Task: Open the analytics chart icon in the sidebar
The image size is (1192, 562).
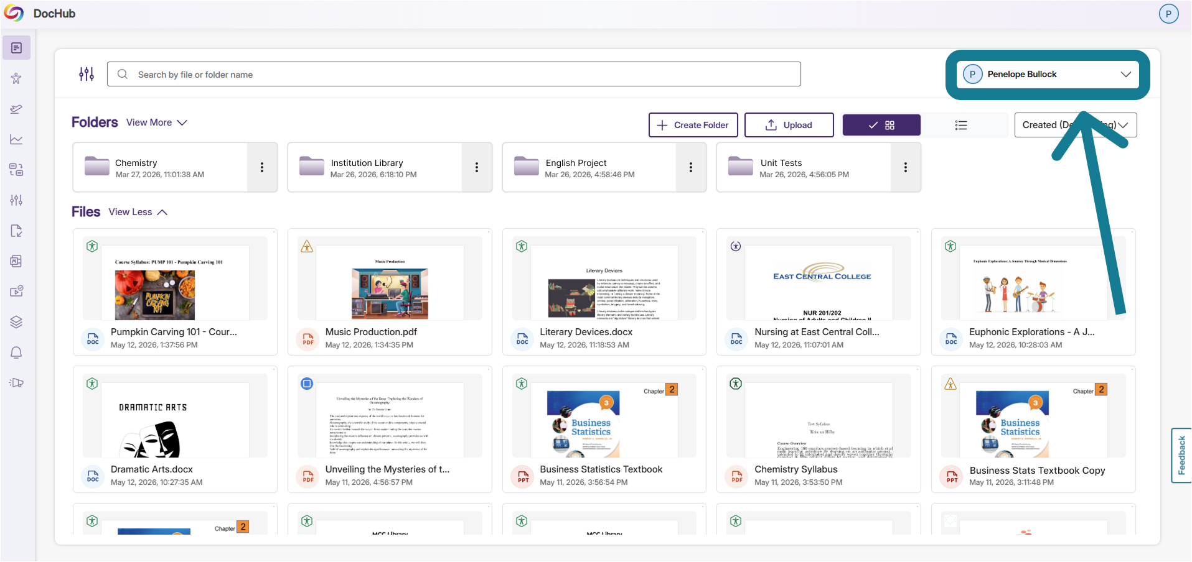Action: tap(16, 139)
